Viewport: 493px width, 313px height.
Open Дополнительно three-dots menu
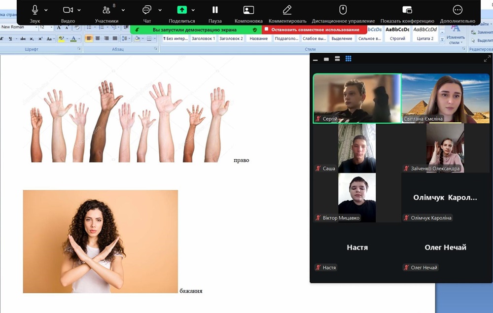(x=458, y=10)
